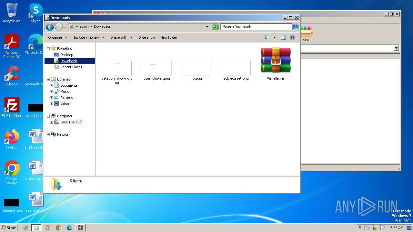Screen dimensions: 413x232
Task: Open Explorer help question mark icon
Action: click(x=292, y=37)
